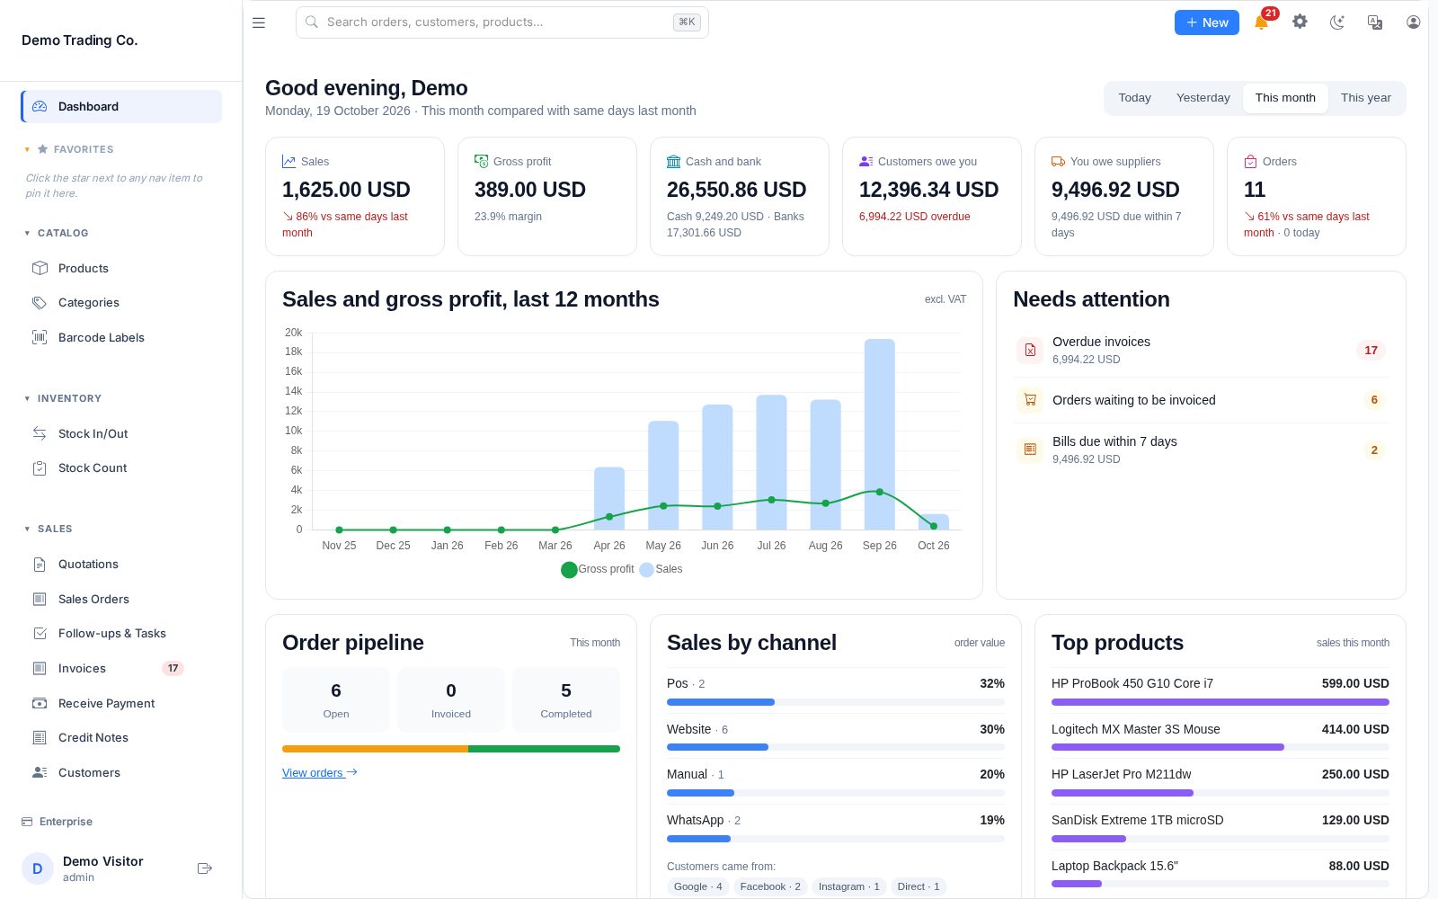This screenshot has height=899, width=1438.
Task: Click the Follow-ups & Tasks icon
Action: (40, 634)
